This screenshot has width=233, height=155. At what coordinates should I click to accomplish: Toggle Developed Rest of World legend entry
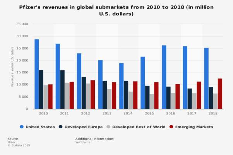136,127
